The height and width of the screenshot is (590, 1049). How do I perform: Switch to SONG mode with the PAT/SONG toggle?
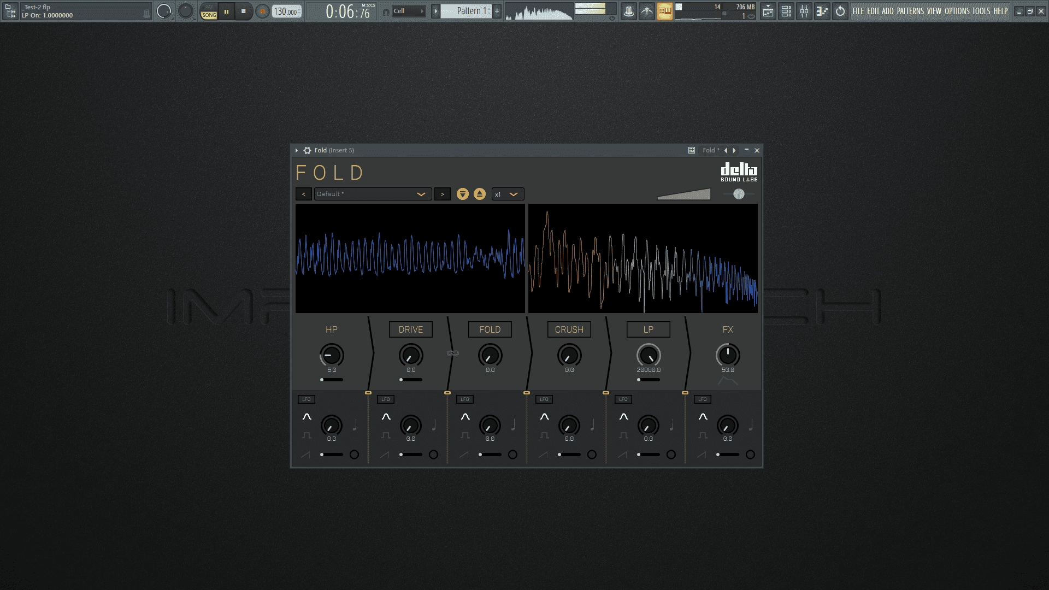click(x=209, y=11)
